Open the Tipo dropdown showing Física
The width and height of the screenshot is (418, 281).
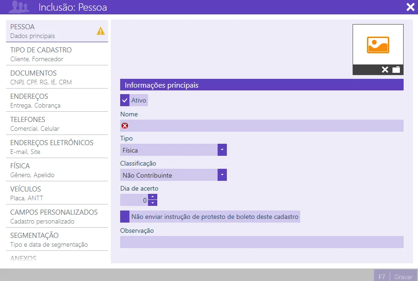(x=174, y=150)
